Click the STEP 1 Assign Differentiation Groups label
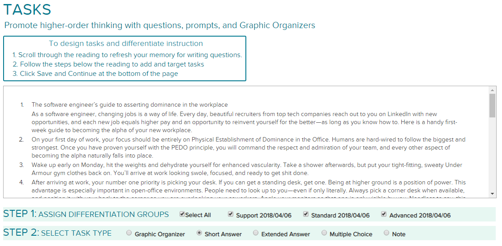 (x=86, y=214)
